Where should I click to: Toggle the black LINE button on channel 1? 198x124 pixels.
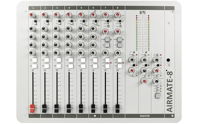[36, 21]
